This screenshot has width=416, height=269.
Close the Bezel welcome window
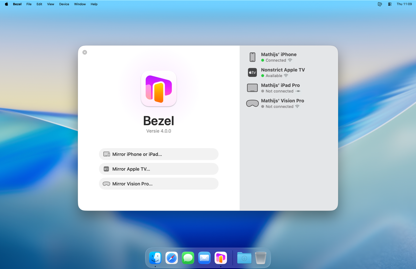click(85, 52)
